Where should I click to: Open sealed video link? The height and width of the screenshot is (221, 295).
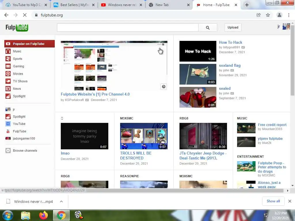coord(225,89)
